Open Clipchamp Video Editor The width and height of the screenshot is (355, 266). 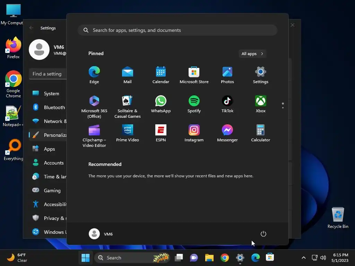(94, 136)
